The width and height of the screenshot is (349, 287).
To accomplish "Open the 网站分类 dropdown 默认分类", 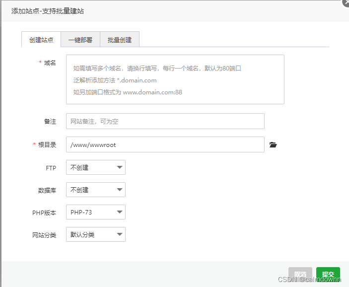I will 96,234.
